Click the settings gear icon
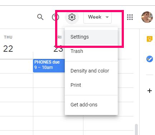This screenshot has width=155, height=135. pos(72,17)
